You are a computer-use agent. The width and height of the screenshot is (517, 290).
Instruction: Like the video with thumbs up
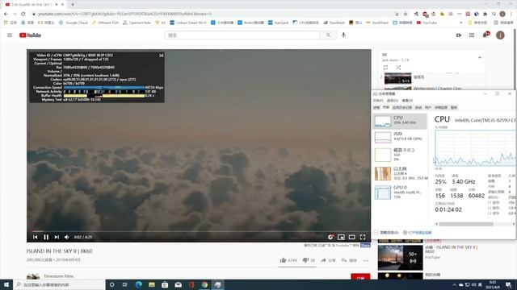pyautogui.click(x=283, y=260)
